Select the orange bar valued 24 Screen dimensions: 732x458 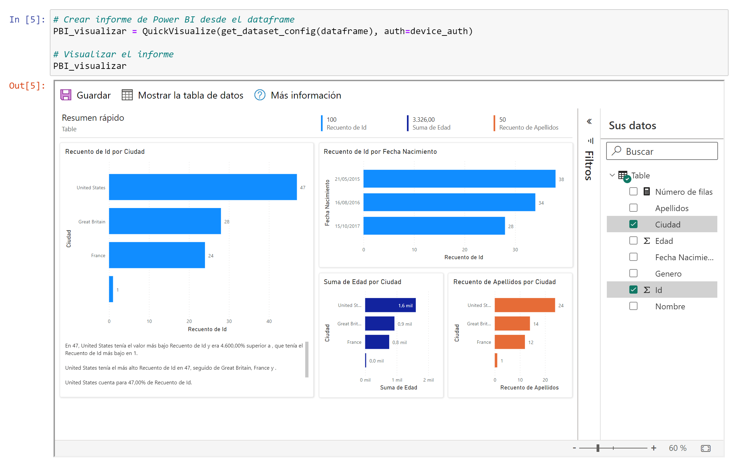[525, 305]
